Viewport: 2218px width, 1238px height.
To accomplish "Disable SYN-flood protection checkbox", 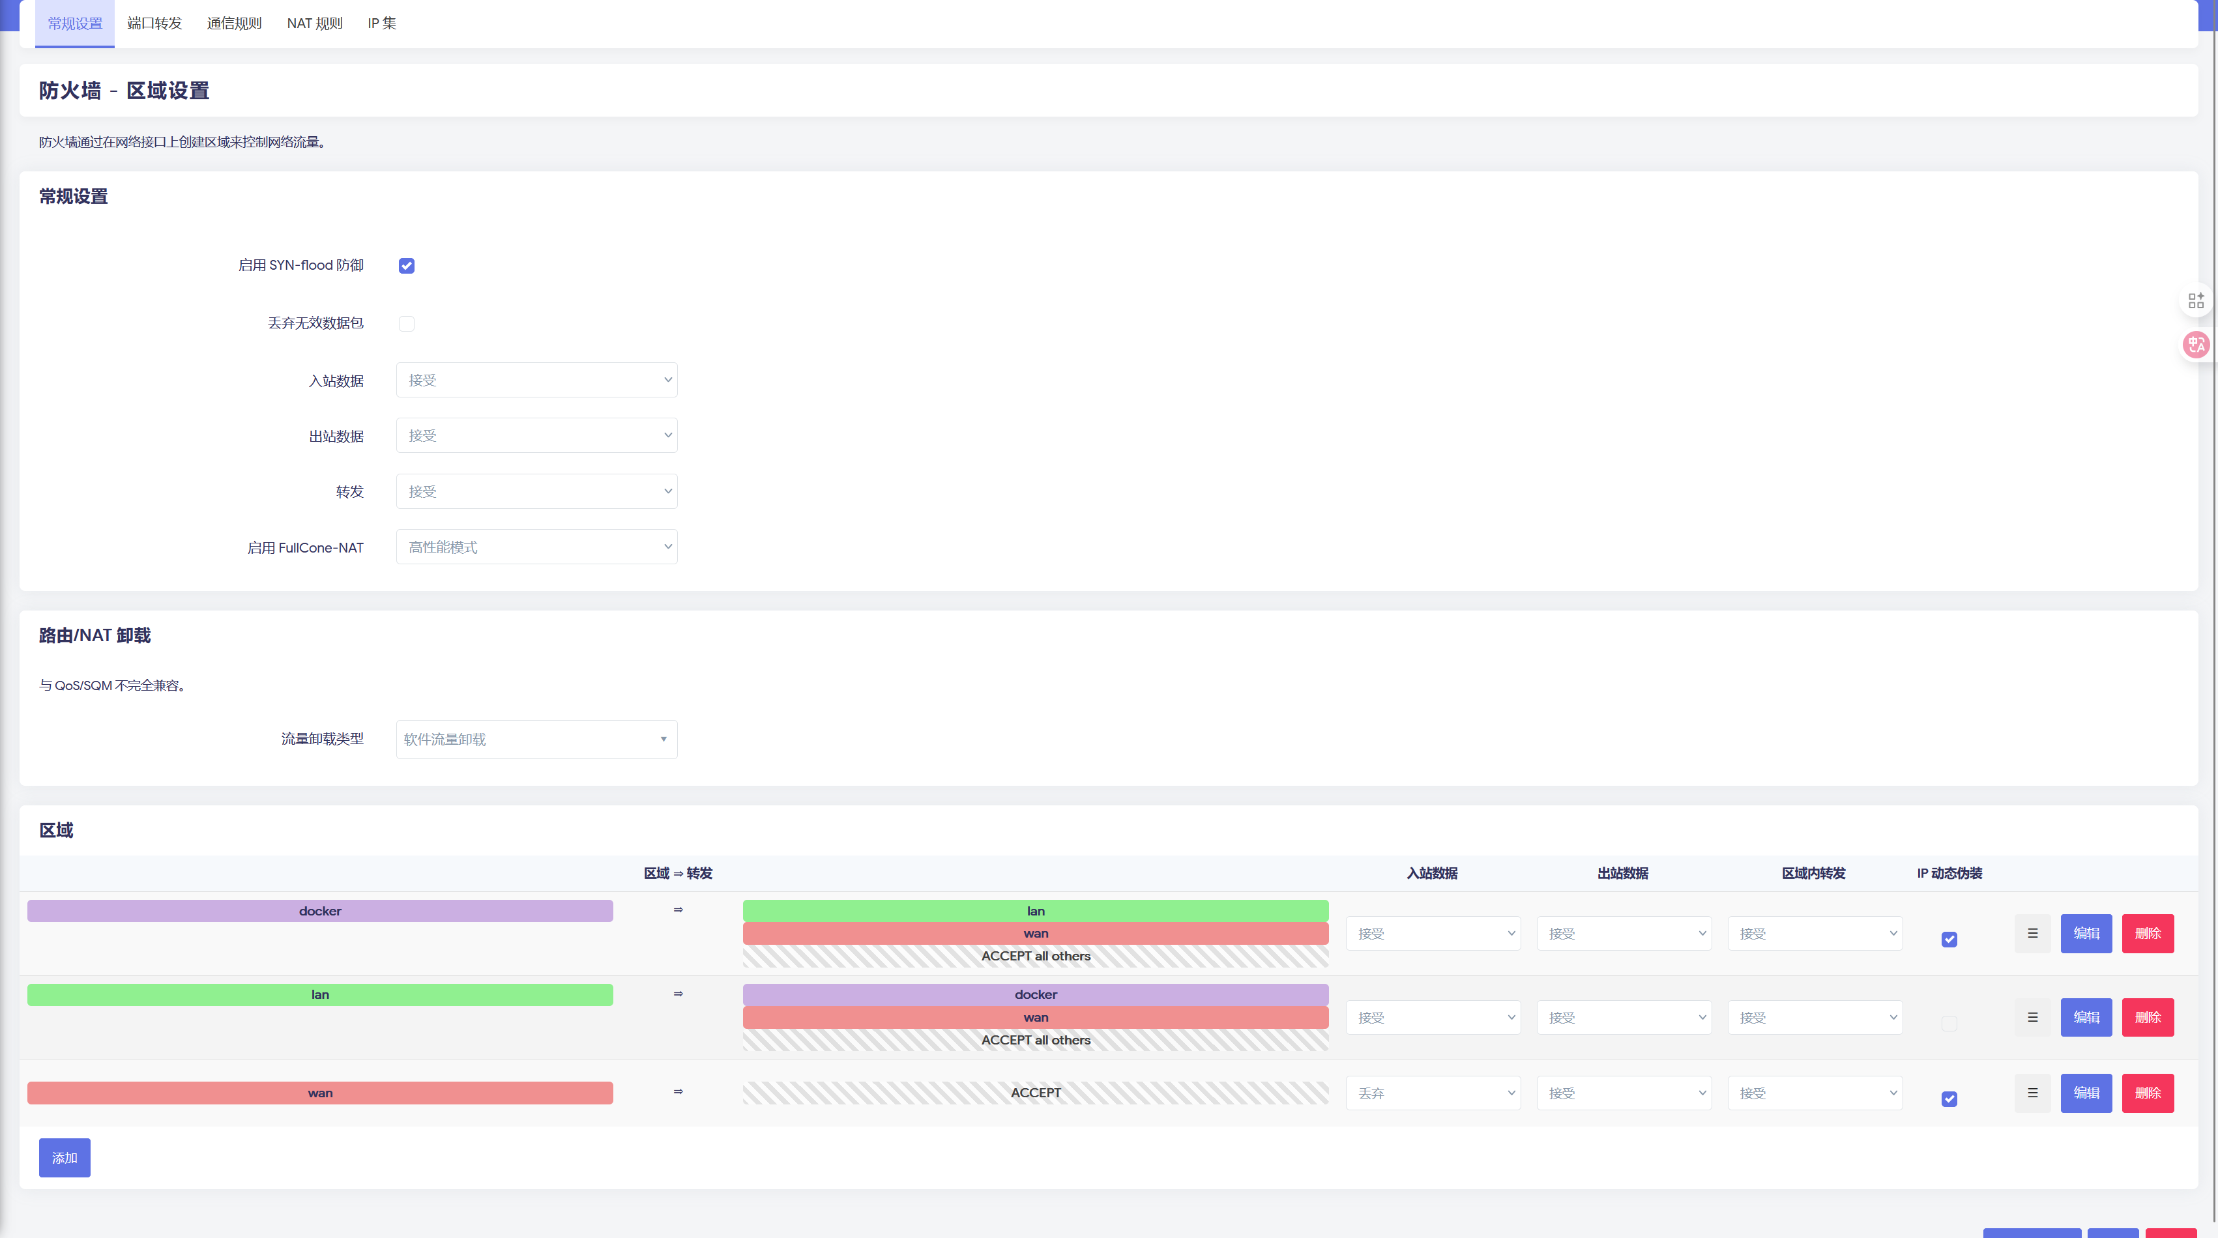I will 407,266.
